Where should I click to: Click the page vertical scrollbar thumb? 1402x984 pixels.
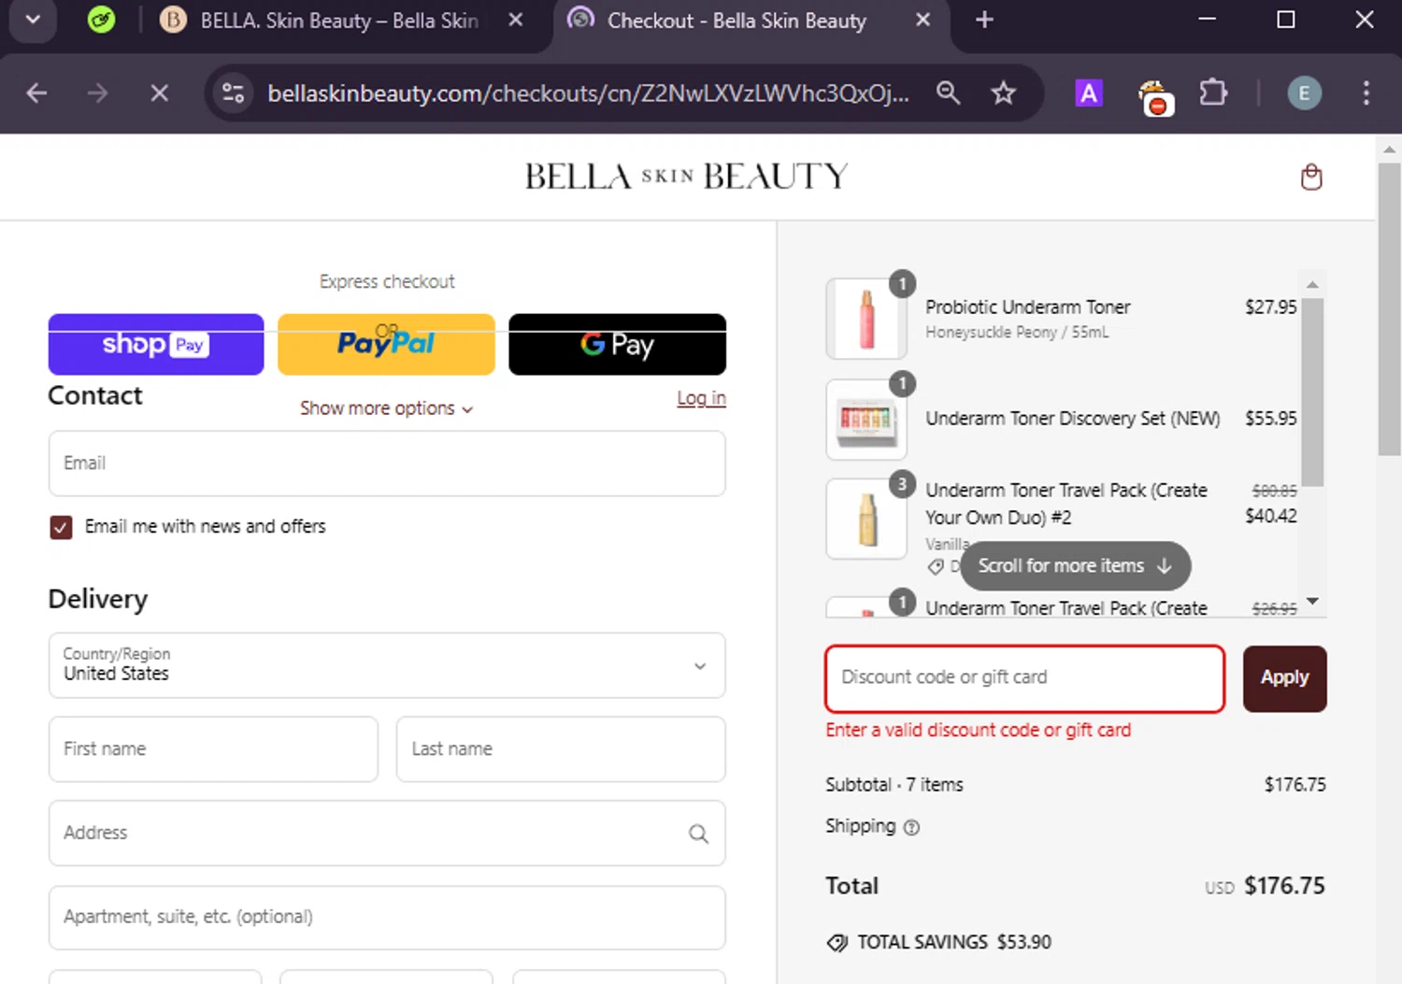[x=1390, y=308]
